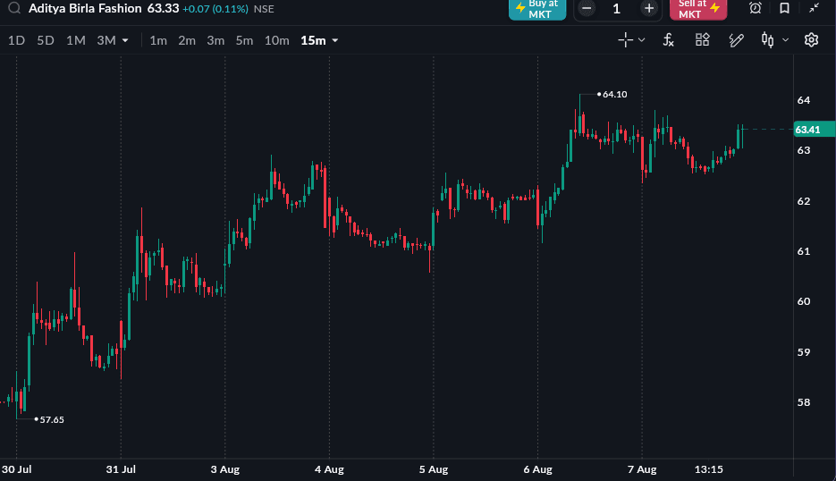The image size is (836, 481).
Task: Open cursor type dropdown chevron
Action: click(641, 40)
